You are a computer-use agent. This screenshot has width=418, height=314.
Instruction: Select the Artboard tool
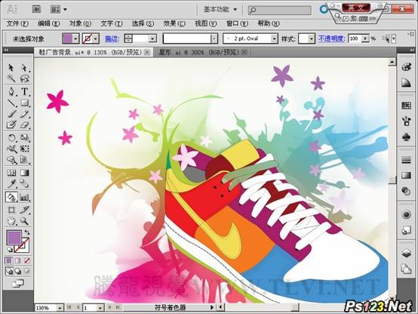(x=11, y=210)
